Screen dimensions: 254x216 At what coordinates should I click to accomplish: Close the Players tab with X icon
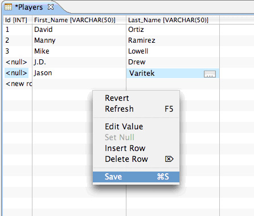pos(51,7)
